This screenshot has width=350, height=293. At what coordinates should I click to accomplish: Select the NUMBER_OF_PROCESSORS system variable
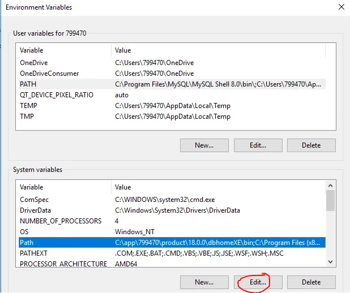point(61,221)
